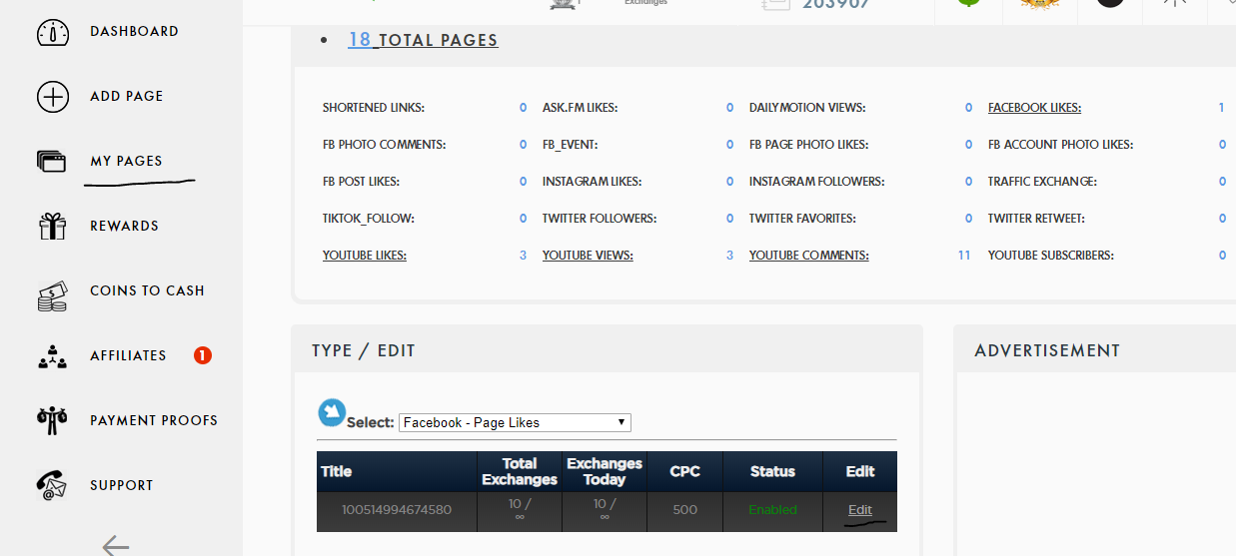Screen dimensions: 1236x556
Task: Click the YouTube Subscribers label
Action: pyautogui.click(x=1051, y=256)
